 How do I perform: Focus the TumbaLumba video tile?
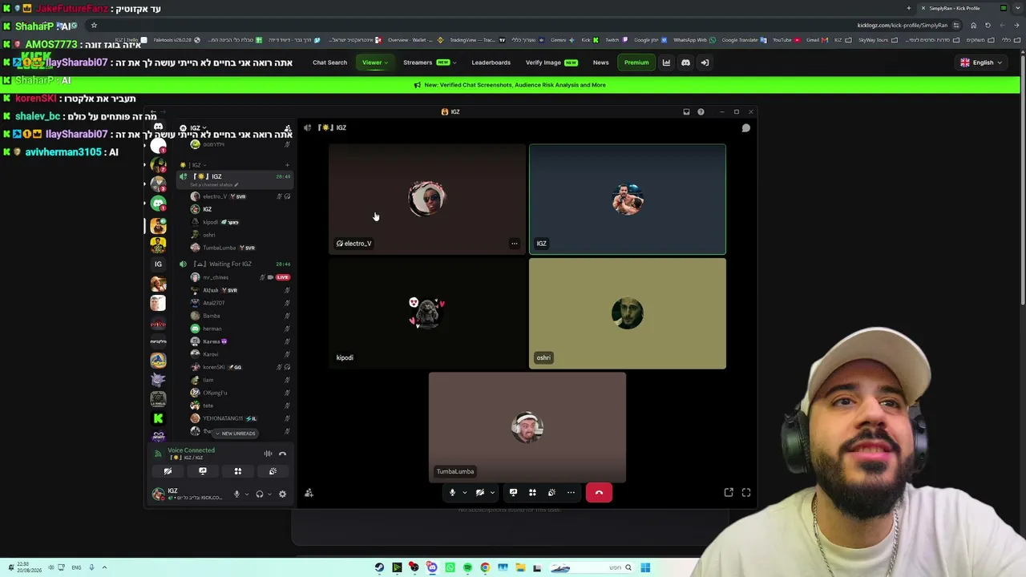(x=527, y=427)
